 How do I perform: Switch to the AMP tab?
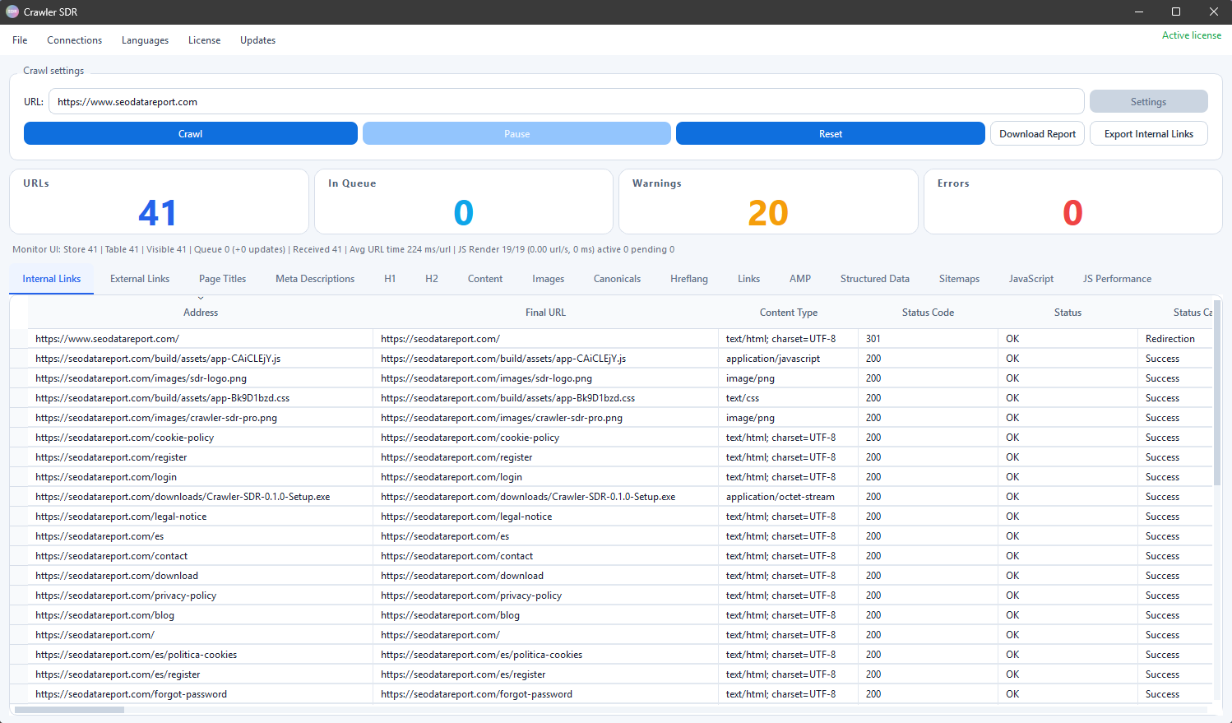pos(800,279)
